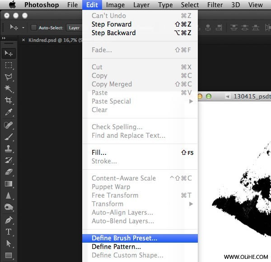Image resolution: width=271 pixels, height=262 pixels.
Task: Expand the Transform submenu arrow
Action: click(191, 204)
